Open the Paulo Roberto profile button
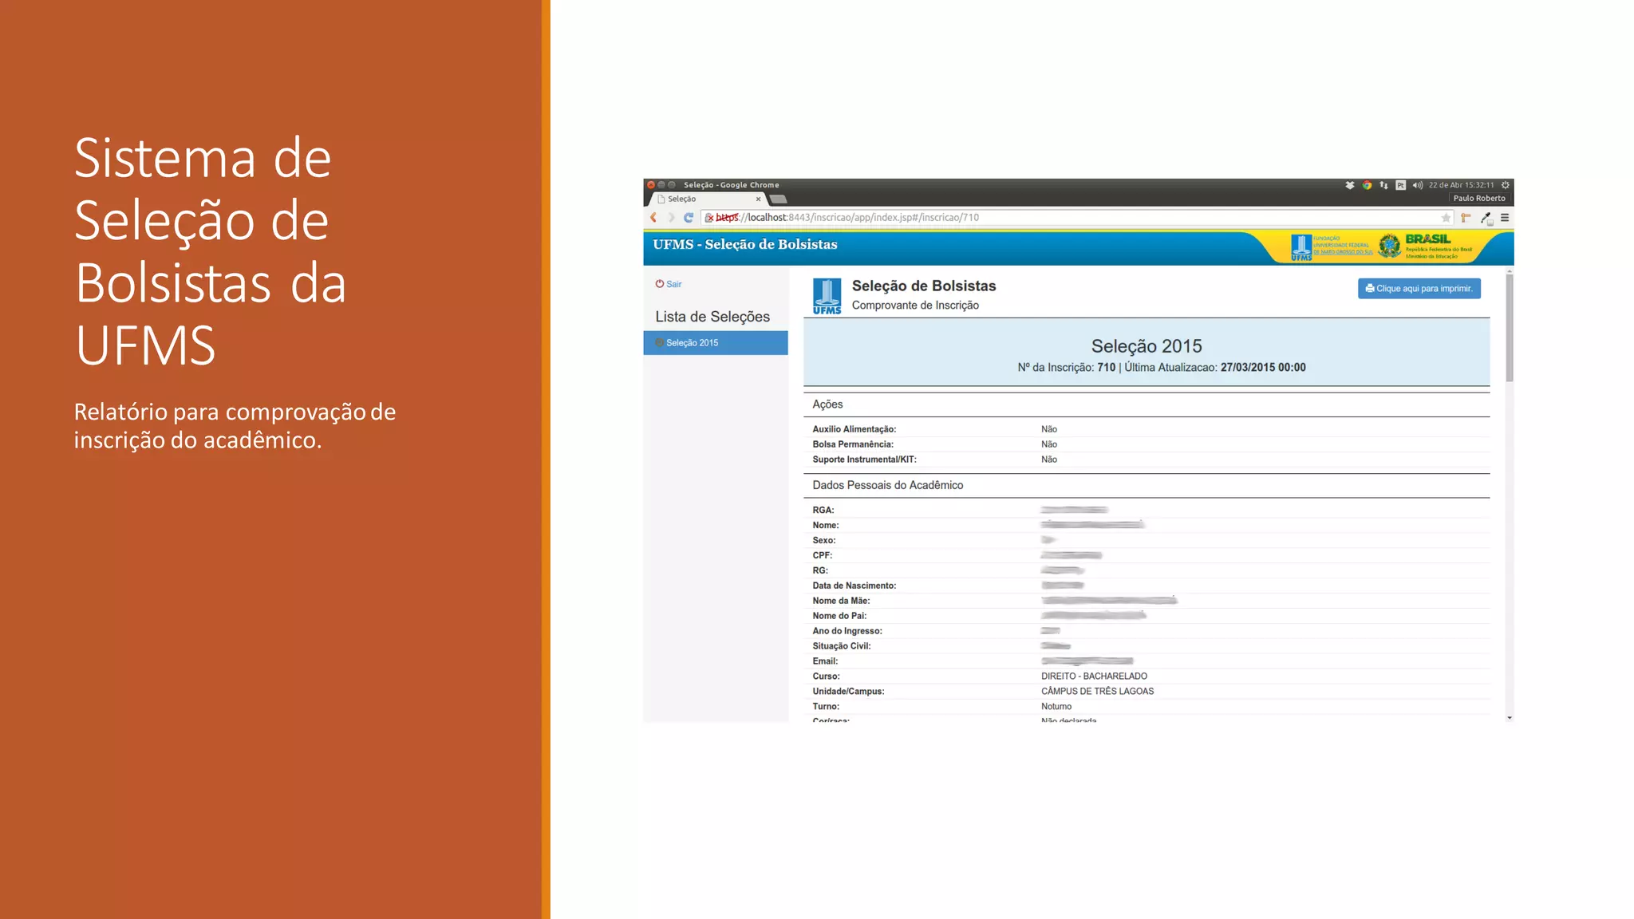 [x=1479, y=199]
